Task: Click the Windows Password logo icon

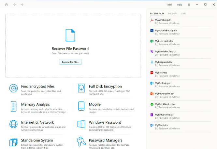Action: click(81, 124)
